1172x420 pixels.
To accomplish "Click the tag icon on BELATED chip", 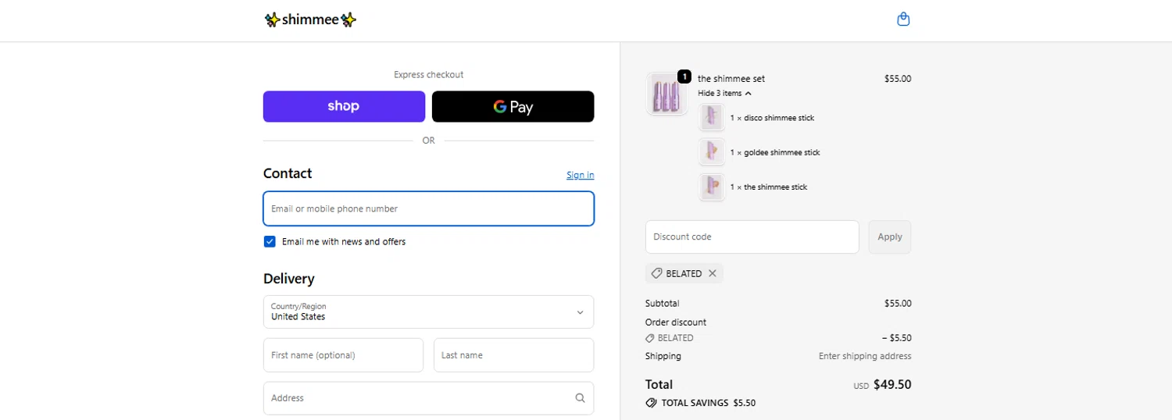I will [x=657, y=273].
